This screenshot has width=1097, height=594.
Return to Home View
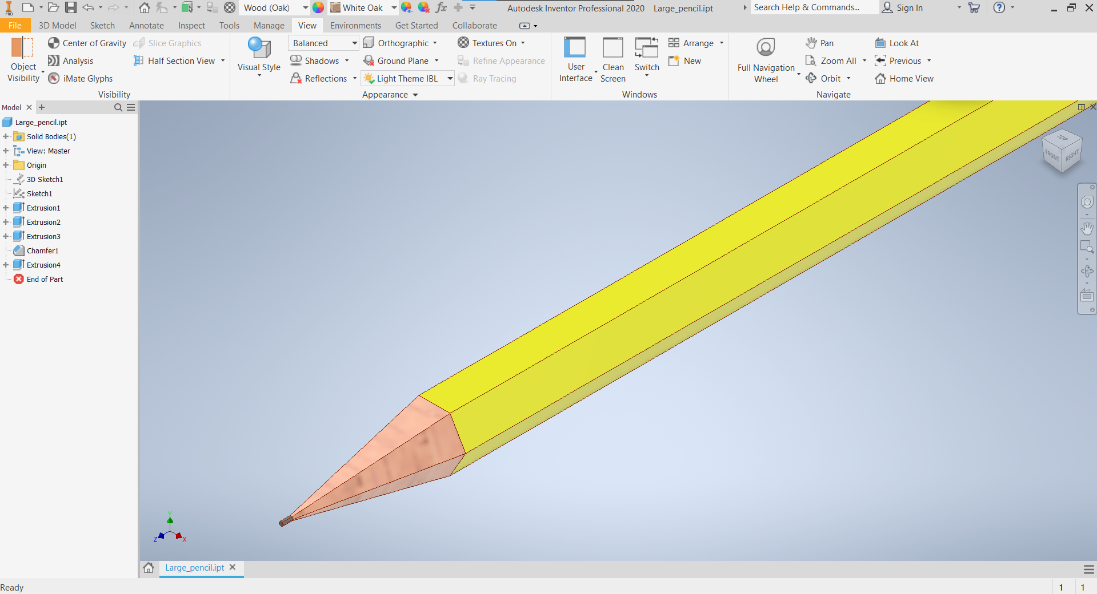tap(904, 78)
